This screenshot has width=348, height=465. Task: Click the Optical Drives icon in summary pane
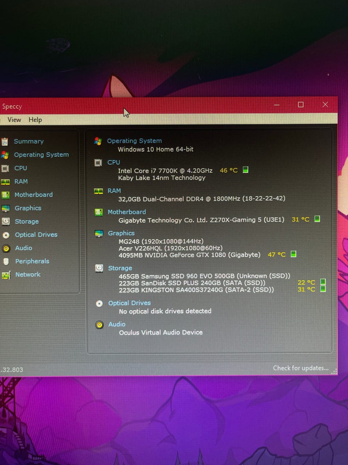point(99,304)
